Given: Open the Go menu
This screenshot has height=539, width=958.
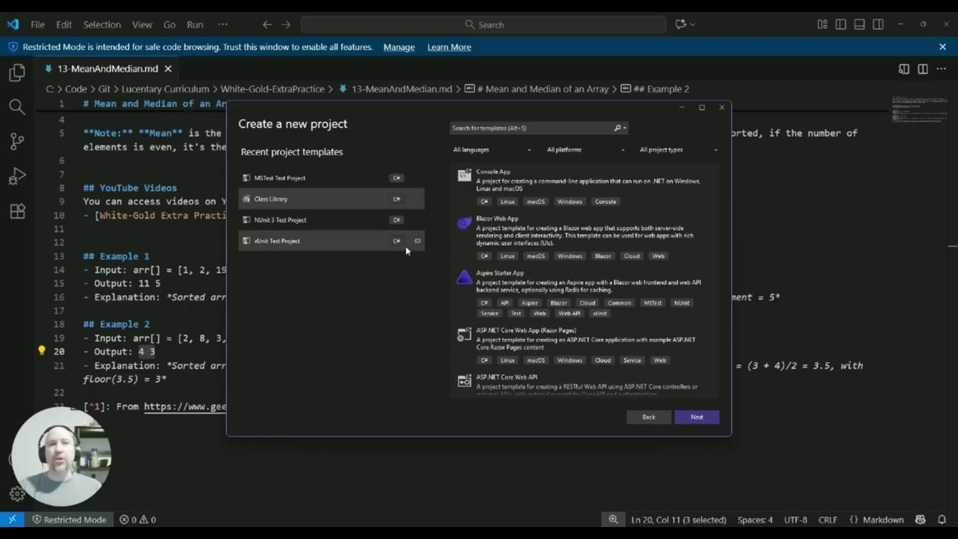Looking at the screenshot, I should point(170,25).
